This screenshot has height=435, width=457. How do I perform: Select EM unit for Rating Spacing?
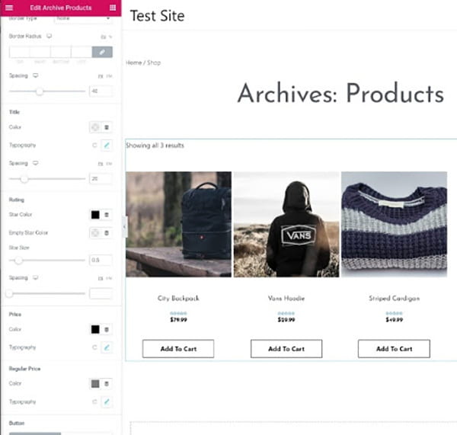coord(109,278)
